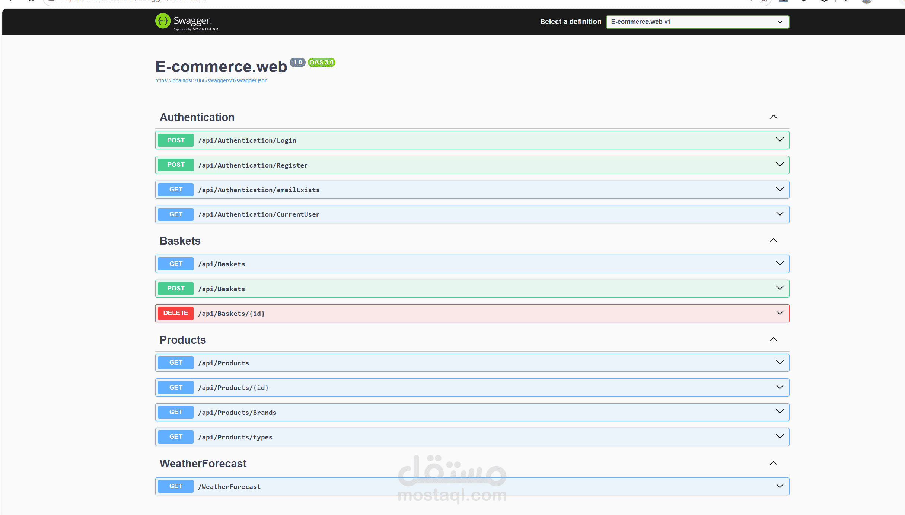
Task: Click GET badge of Products/types
Action: point(176,437)
